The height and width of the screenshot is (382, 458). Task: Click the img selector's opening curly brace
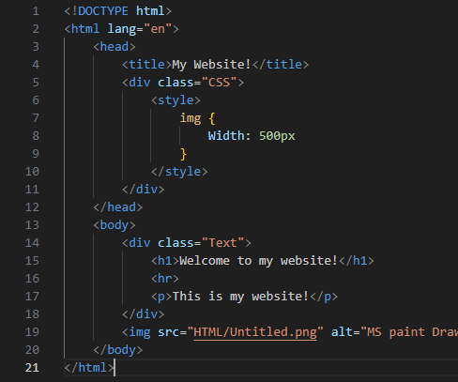click(212, 118)
